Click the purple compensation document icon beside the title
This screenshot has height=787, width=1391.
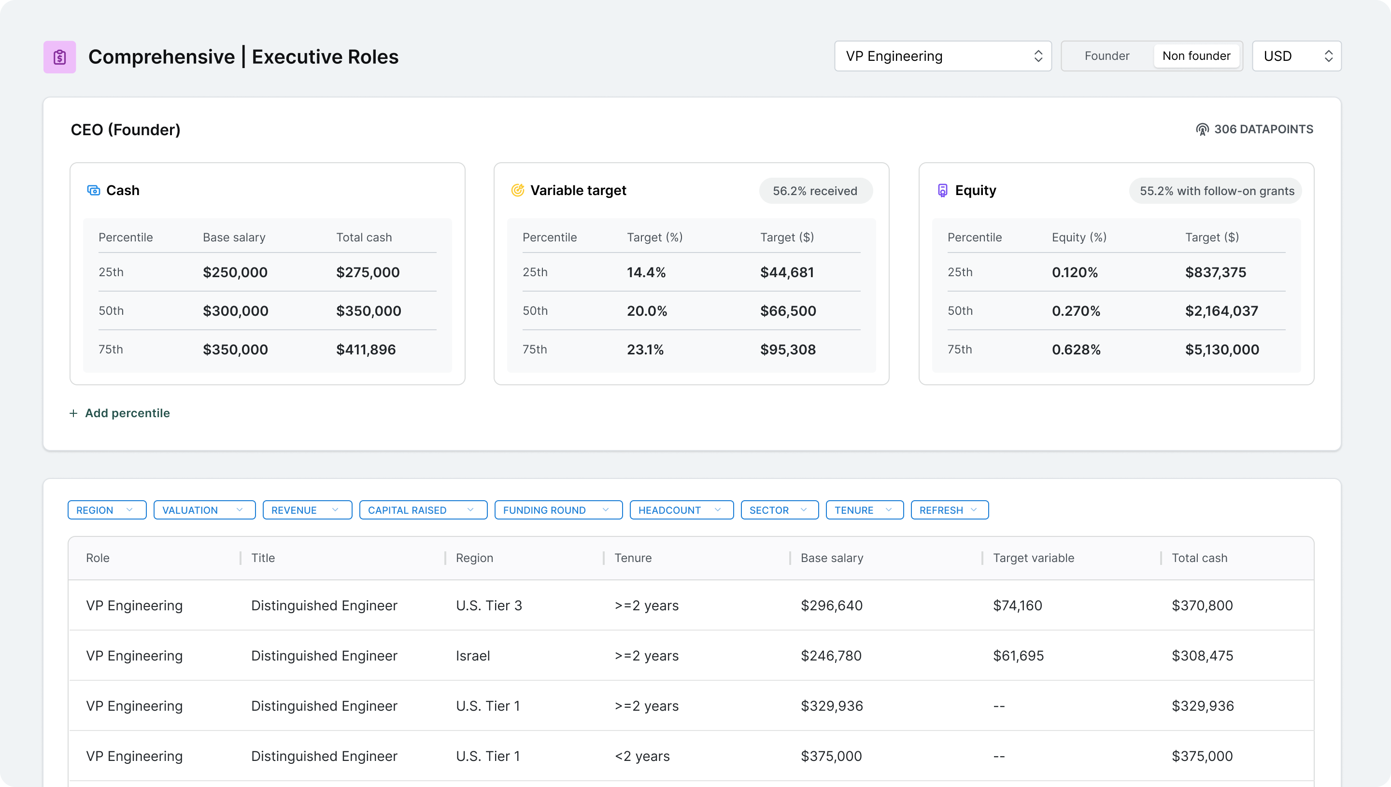click(x=59, y=56)
